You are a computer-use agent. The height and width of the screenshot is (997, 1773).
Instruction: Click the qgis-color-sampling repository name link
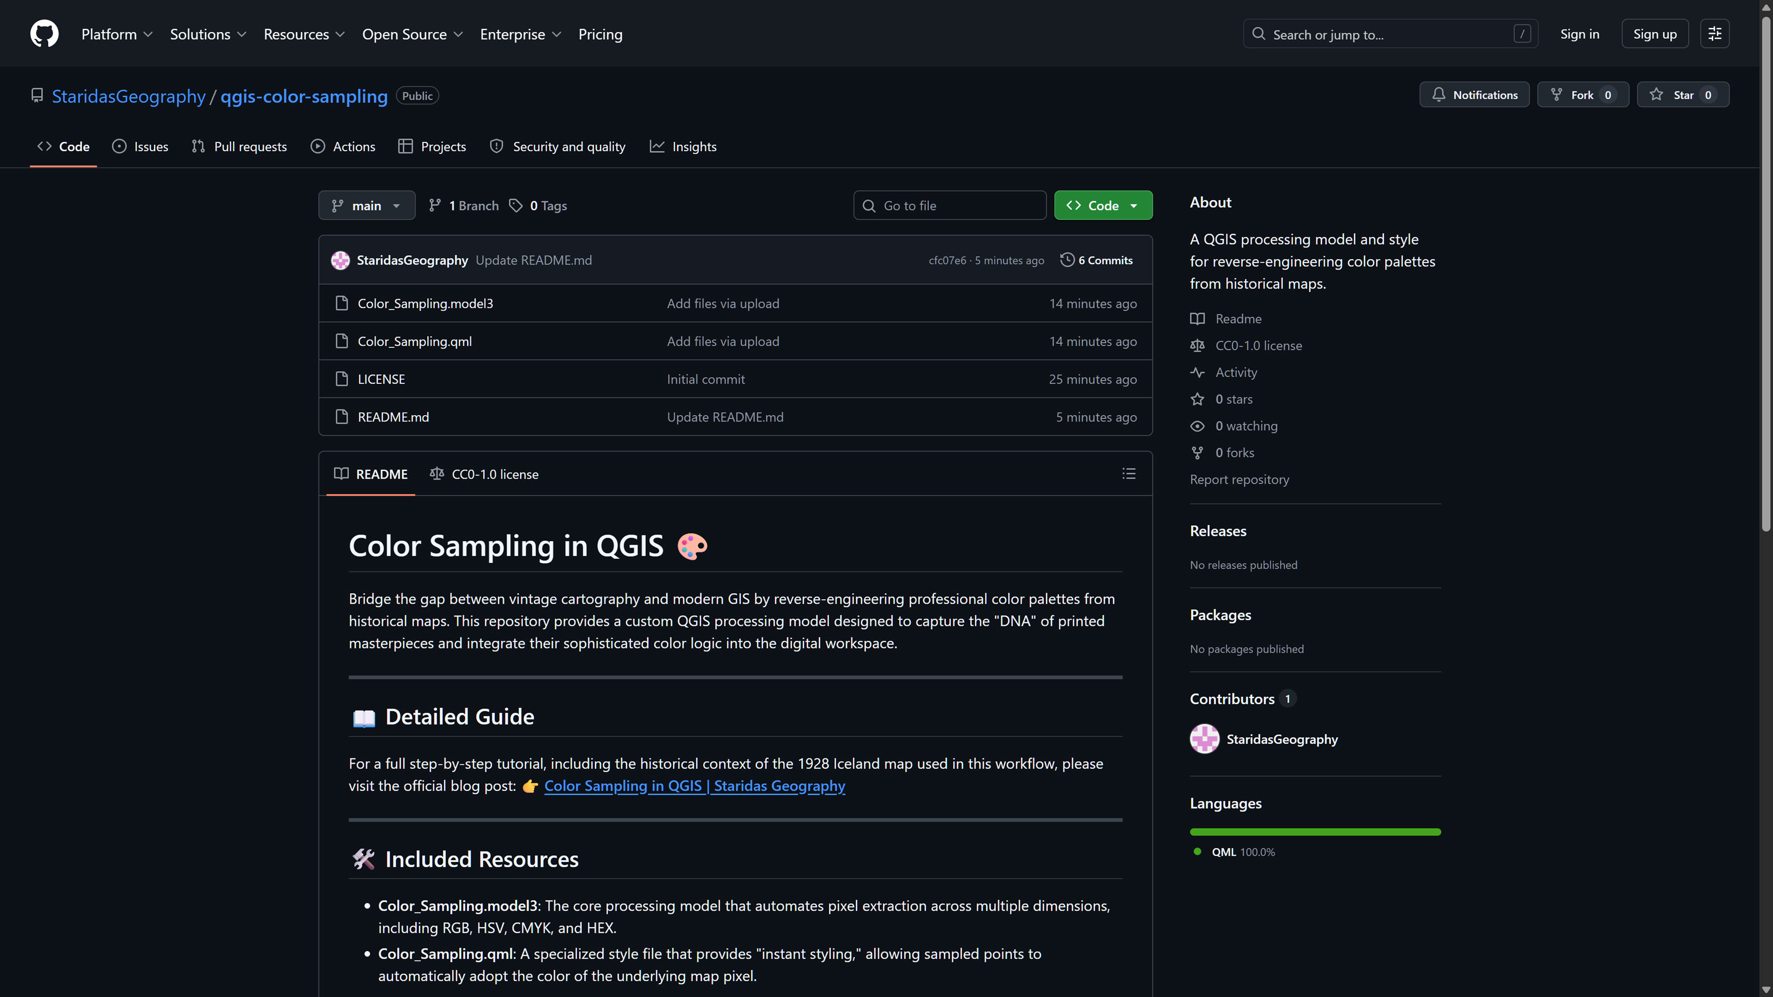[304, 96]
